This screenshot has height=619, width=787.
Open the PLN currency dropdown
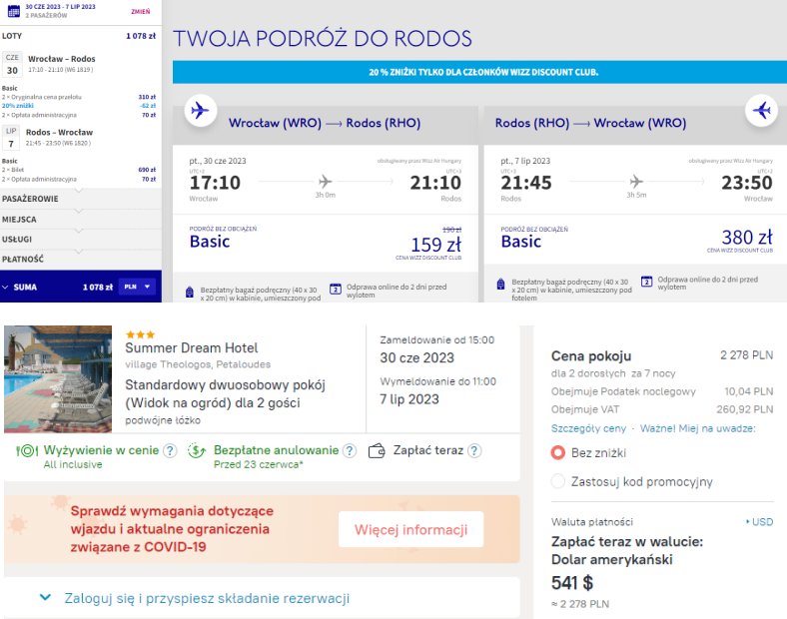pos(137,287)
